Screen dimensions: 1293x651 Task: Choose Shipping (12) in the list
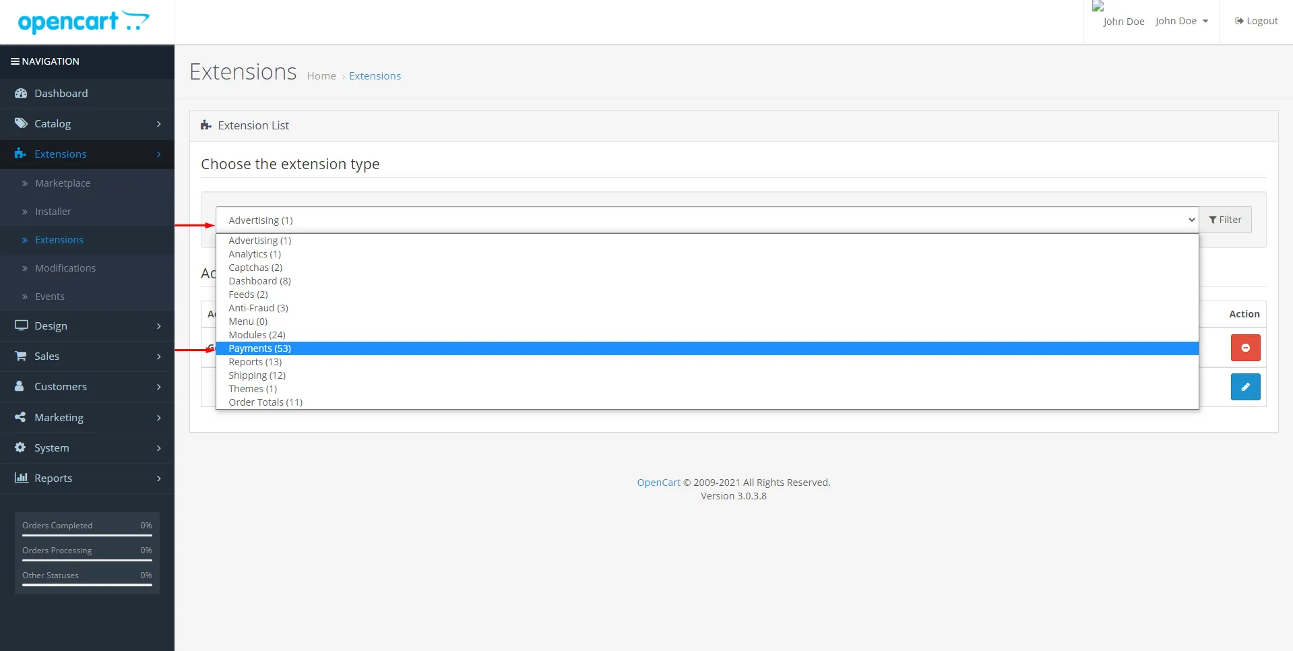257,375
